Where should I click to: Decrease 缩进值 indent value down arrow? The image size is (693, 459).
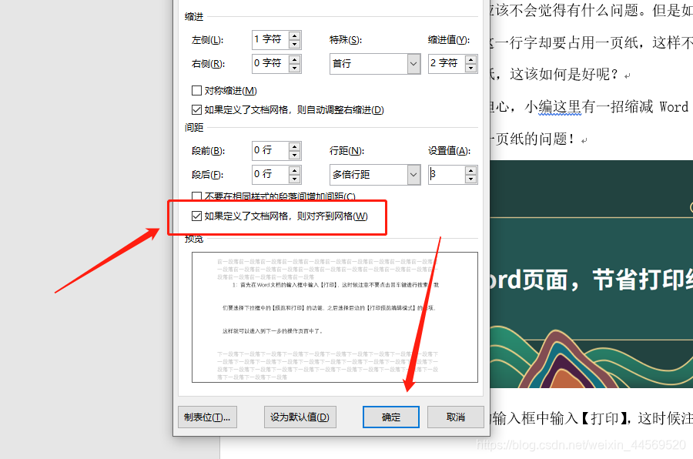click(471, 68)
